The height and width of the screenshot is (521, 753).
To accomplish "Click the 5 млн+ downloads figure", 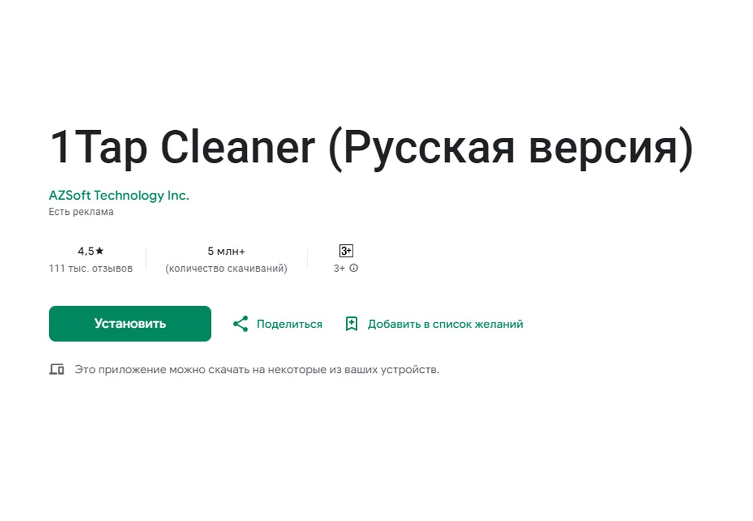I will pos(226,251).
